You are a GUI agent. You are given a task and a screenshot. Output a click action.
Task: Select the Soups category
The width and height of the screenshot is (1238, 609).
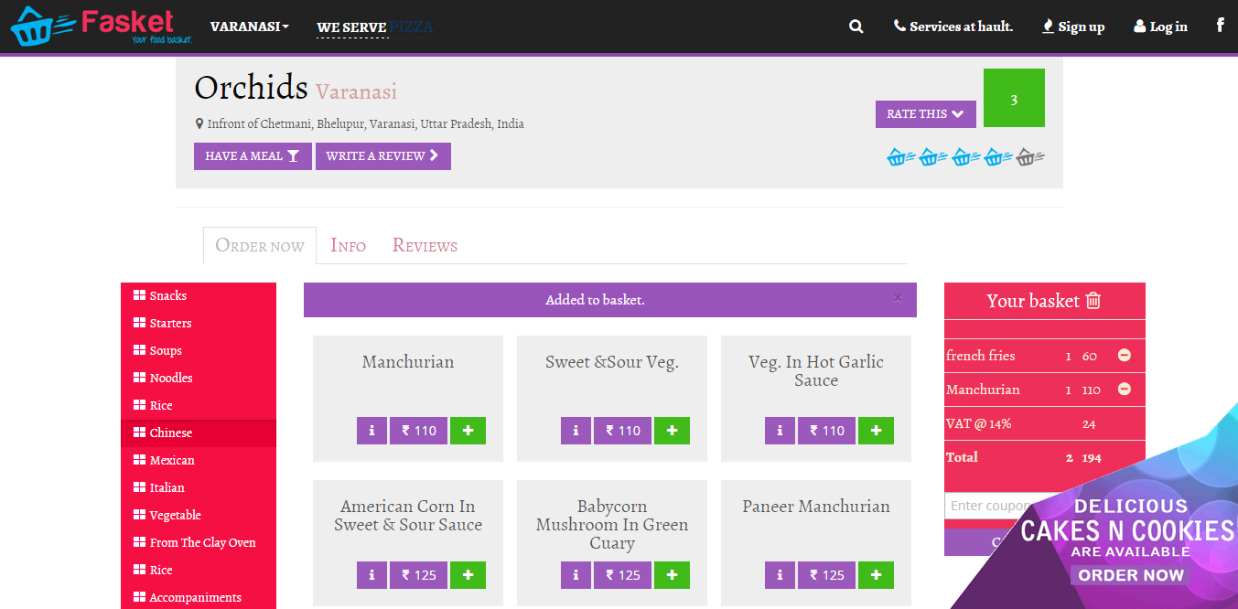click(199, 350)
